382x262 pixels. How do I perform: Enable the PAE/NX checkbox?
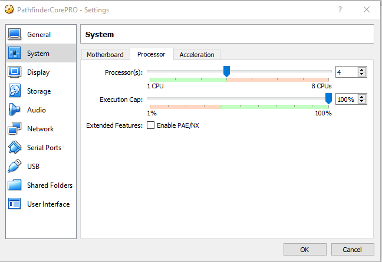coord(150,125)
